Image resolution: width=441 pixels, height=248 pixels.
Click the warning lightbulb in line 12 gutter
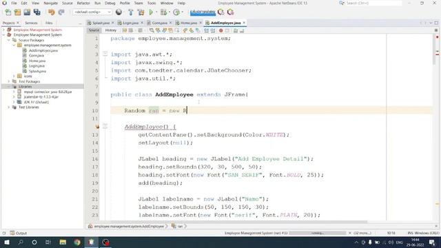97,127
